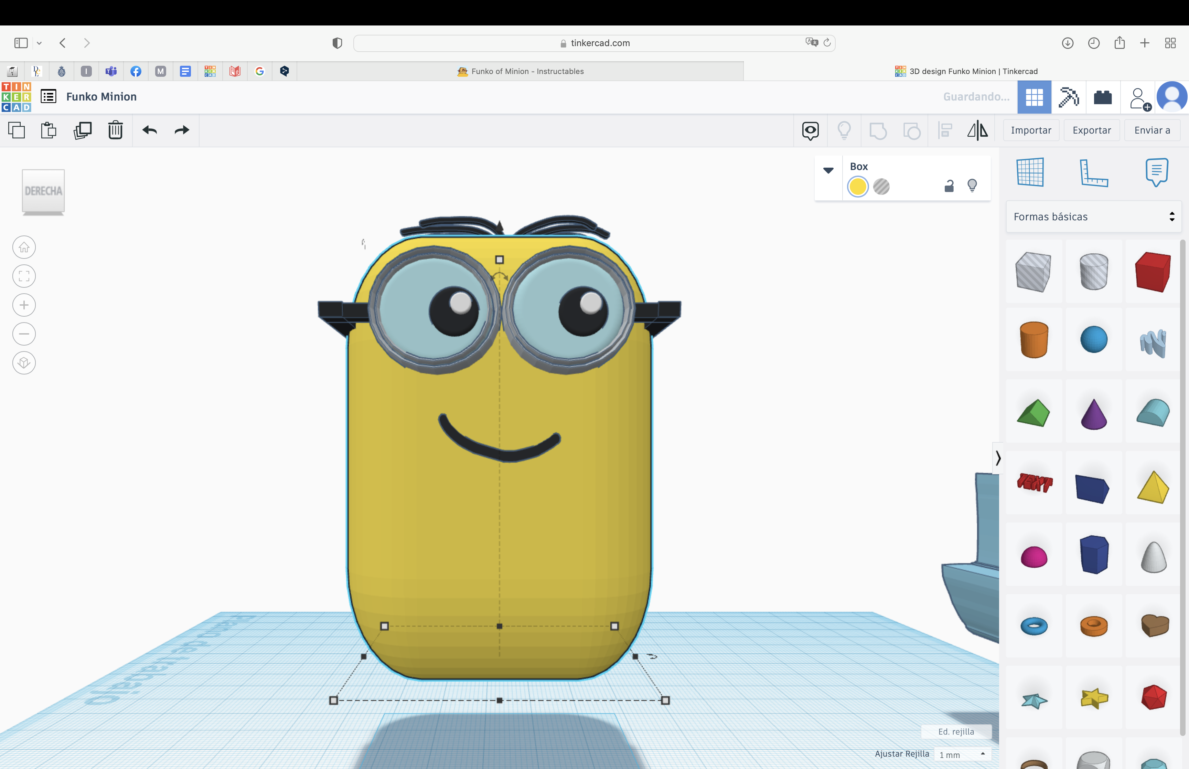Click the Importar button
Viewport: 1189px width, 769px height.
[1031, 130]
